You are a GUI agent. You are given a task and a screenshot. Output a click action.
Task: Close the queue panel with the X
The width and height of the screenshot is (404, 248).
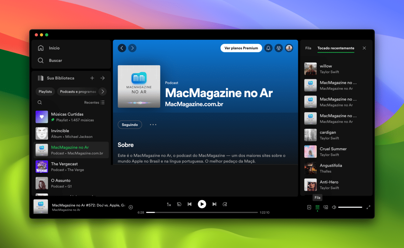pyautogui.click(x=364, y=48)
